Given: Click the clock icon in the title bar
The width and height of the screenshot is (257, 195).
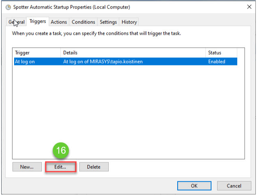Looking at the screenshot, I should [x=8, y=7].
